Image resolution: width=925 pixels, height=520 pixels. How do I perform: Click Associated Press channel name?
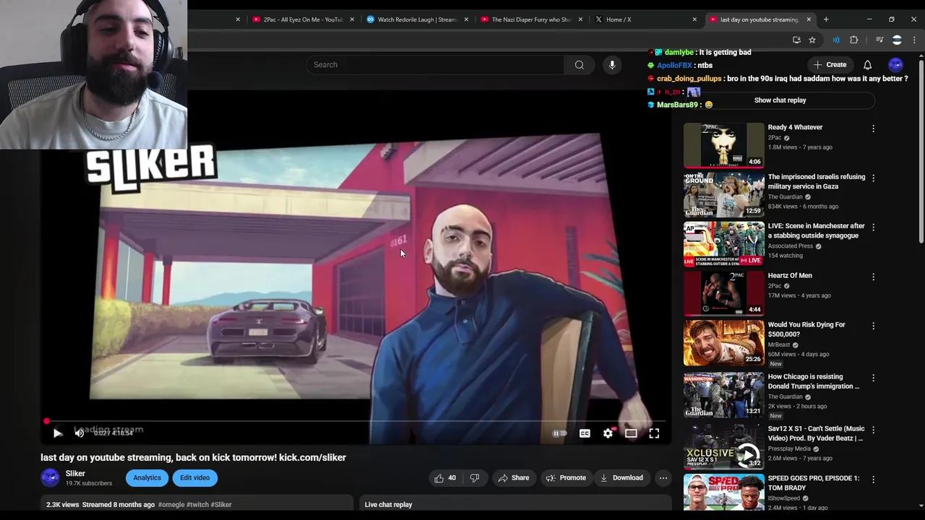(x=790, y=246)
